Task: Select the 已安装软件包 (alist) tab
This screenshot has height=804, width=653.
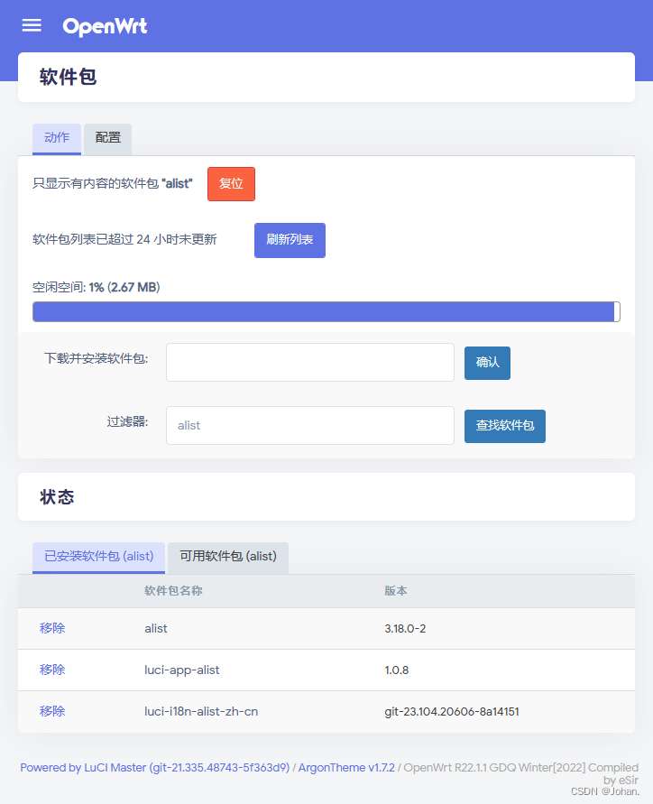Action: (x=99, y=558)
